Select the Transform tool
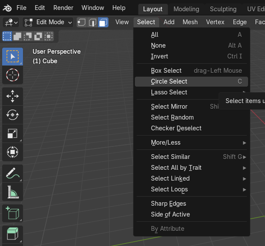 point(13,152)
